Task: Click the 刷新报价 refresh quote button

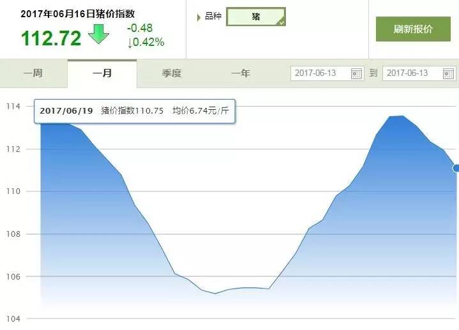Action: click(x=413, y=29)
